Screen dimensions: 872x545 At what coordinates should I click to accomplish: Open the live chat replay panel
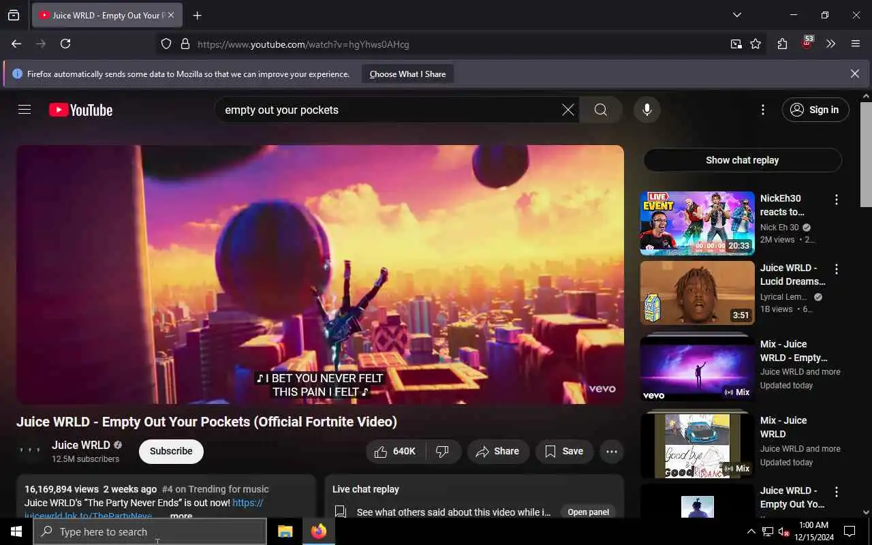click(589, 512)
